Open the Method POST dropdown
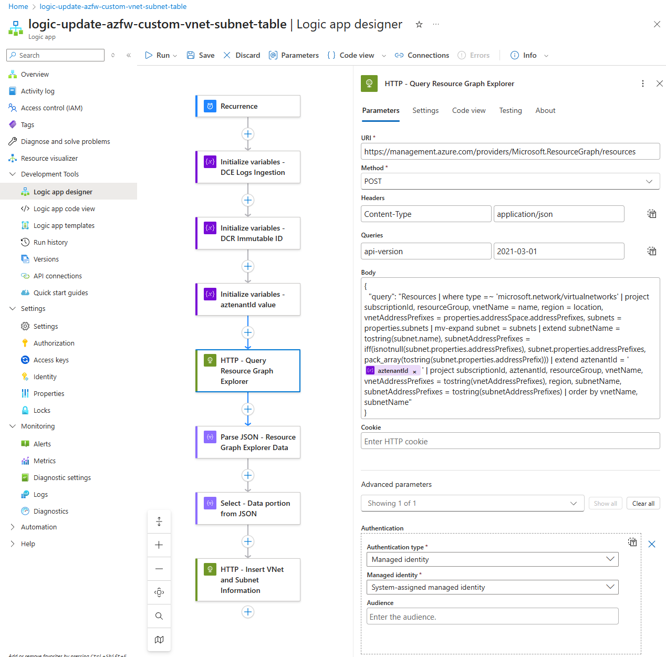Screen dimensions: 666x657 510,181
